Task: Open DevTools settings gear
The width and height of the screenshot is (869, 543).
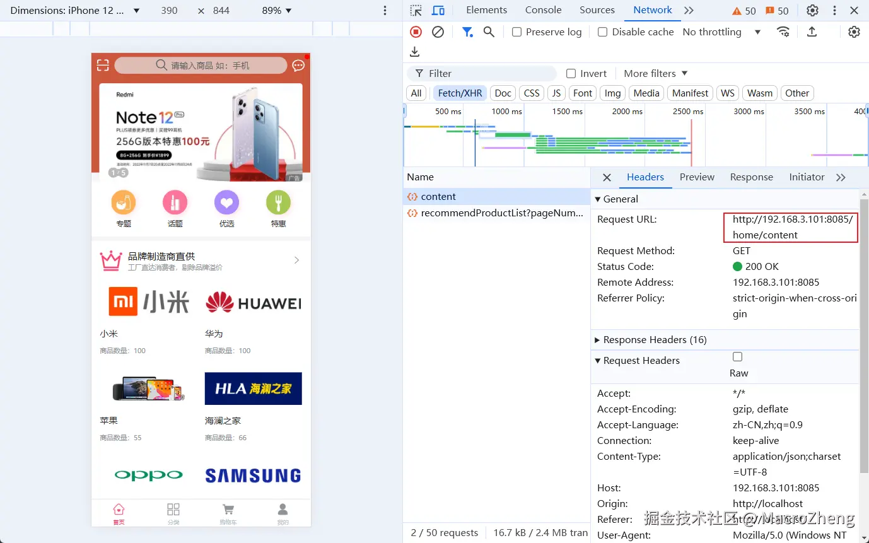Action: tap(812, 11)
